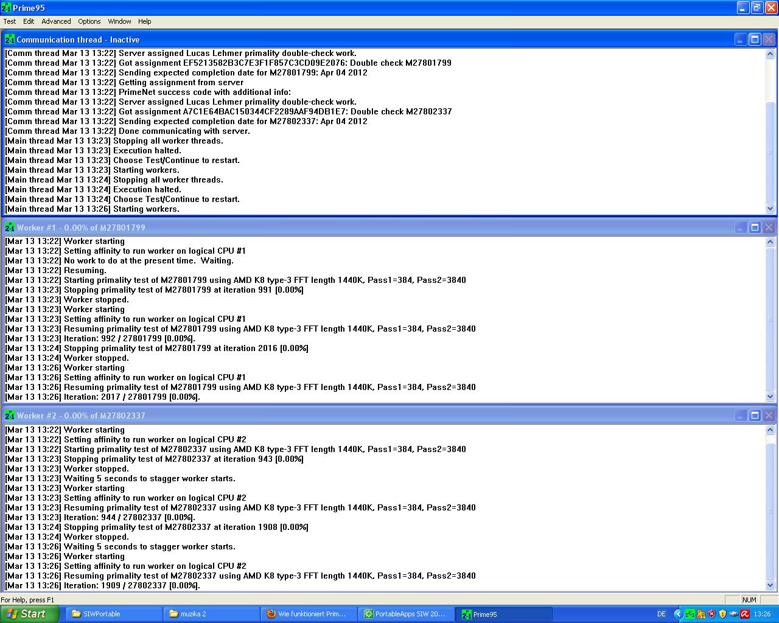The image size is (779, 623).
Task: Minimize the Communication thread window
Action: (740, 40)
